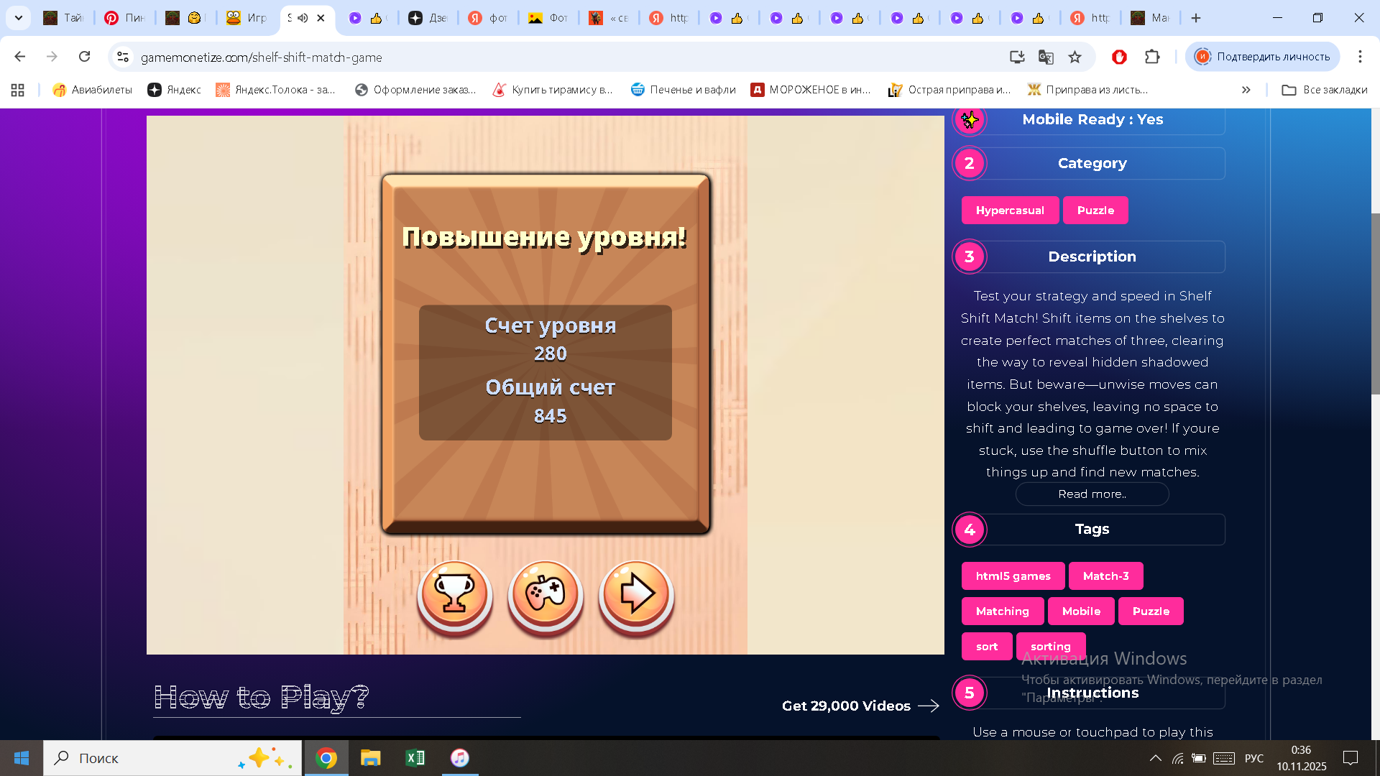Click the install/cast page icon
The height and width of the screenshot is (776, 1380).
click(1016, 57)
